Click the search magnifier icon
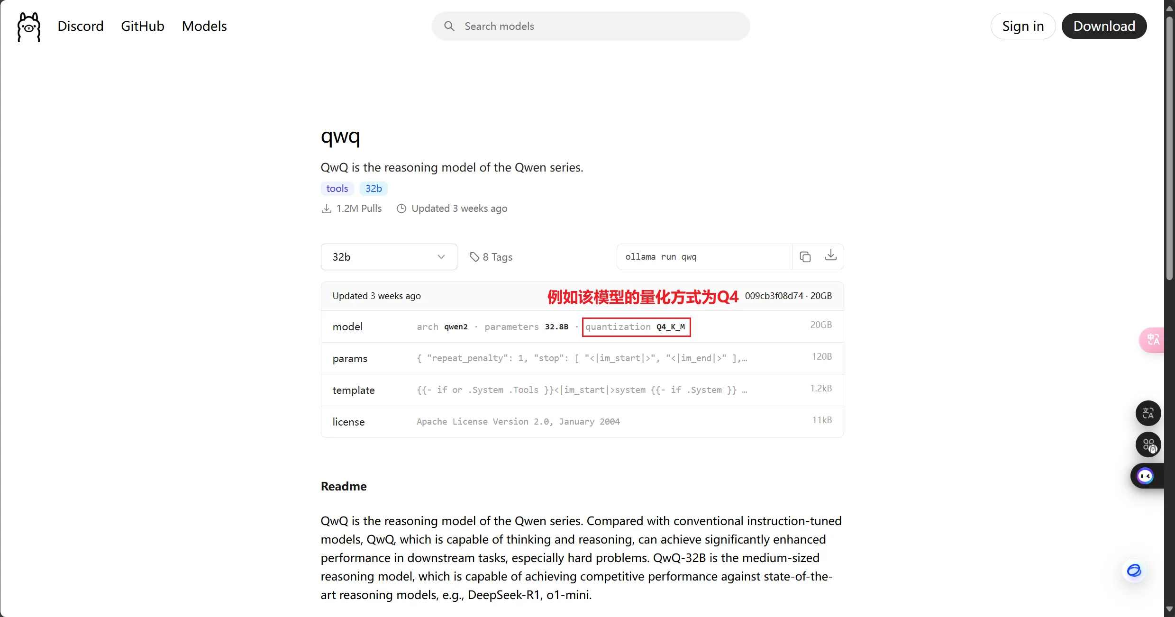This screenshot has width=1175, height=617. [x=449, y=26]
